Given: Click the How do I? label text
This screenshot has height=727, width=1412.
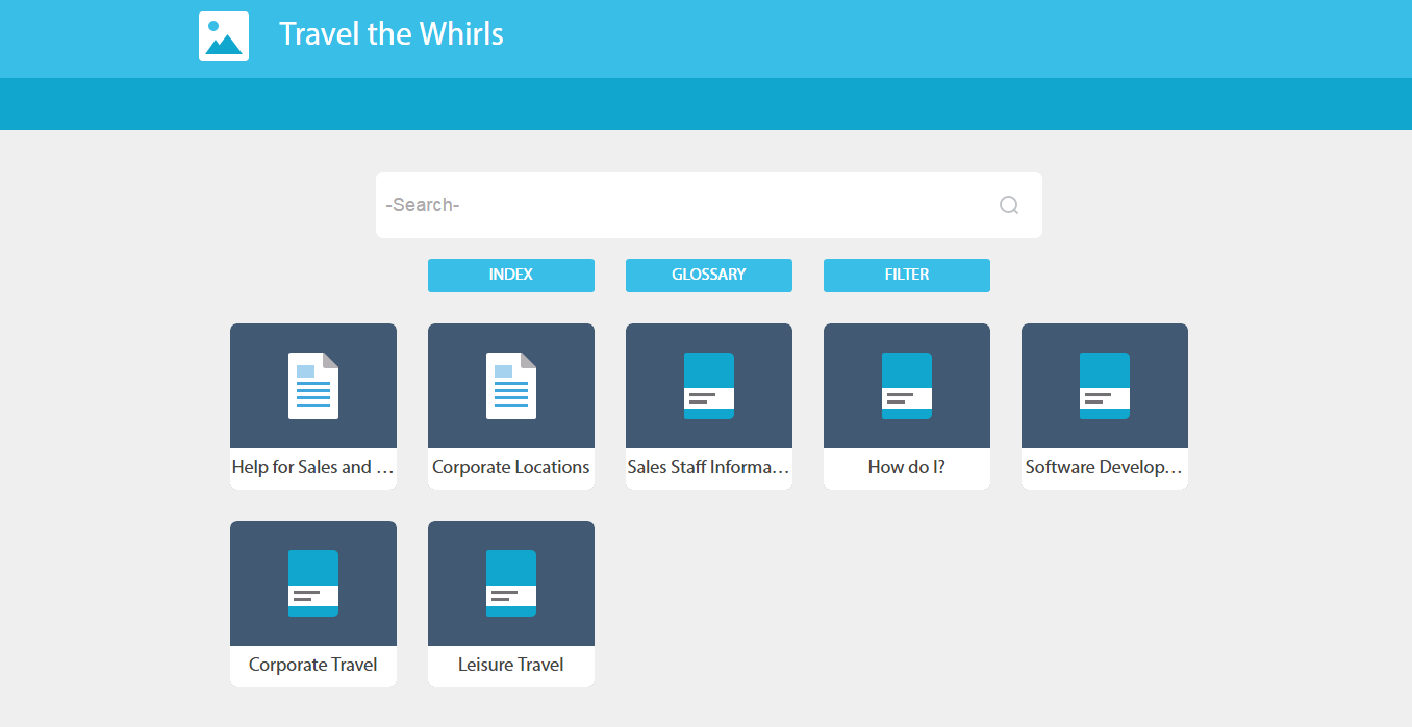Looking at the screenshot, I should coord(906,467).
